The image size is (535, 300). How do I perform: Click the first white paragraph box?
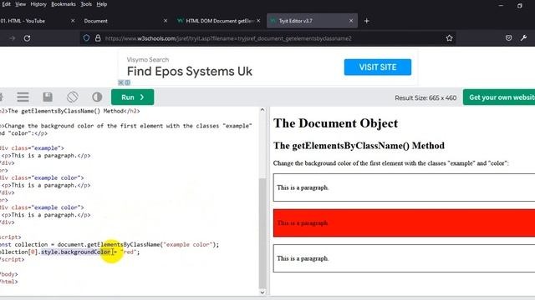(404, 187)
